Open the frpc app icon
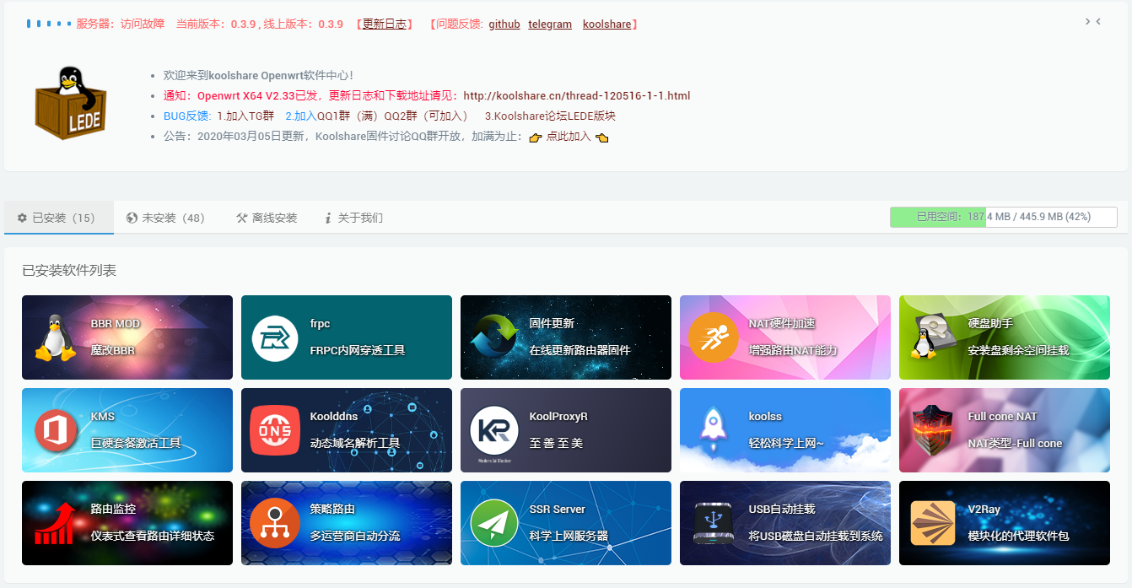This screenshot has width=1132, height=588. pos(275,337)
